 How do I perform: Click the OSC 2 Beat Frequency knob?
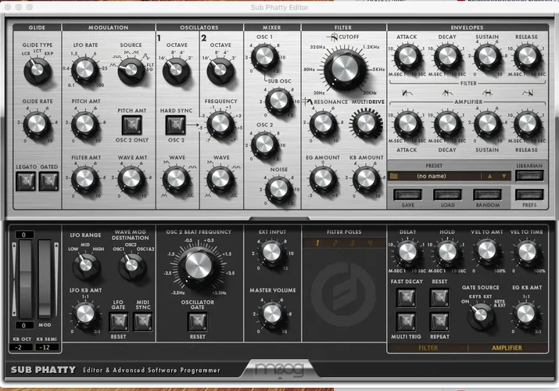pos(199,266)
